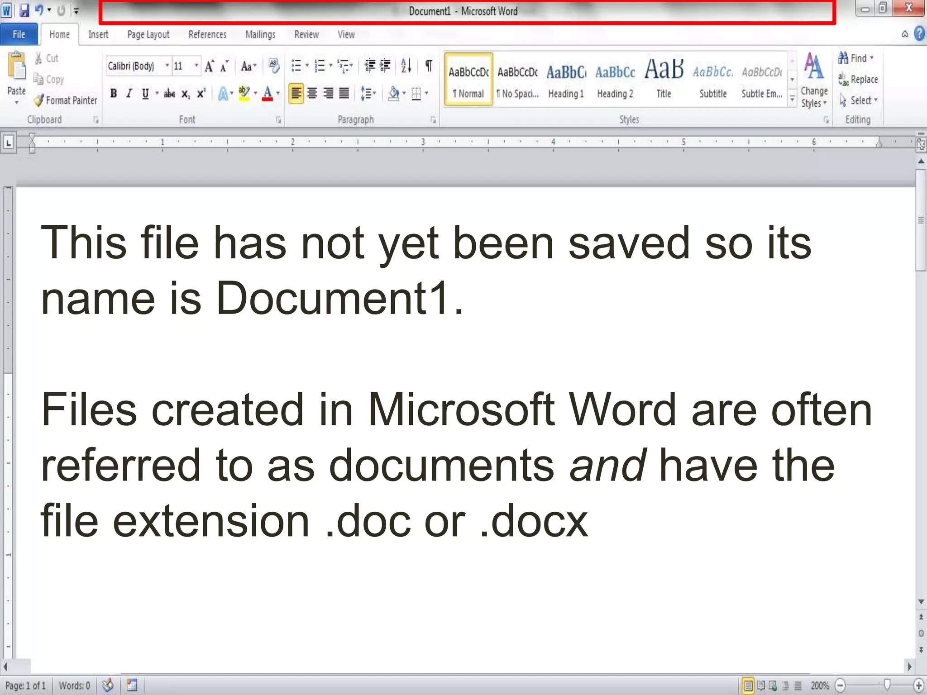Open the Font dialog launcher
The height and width of the screenshot is (695, 927).
278,120
